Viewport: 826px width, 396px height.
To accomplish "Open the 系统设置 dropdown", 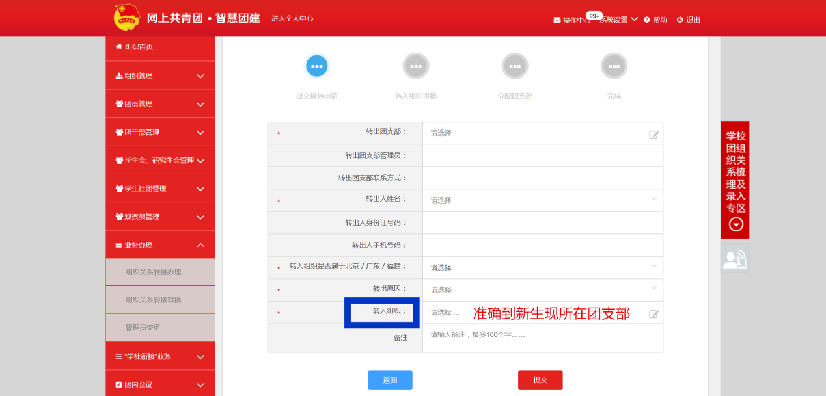I will (x=618, y=20).
